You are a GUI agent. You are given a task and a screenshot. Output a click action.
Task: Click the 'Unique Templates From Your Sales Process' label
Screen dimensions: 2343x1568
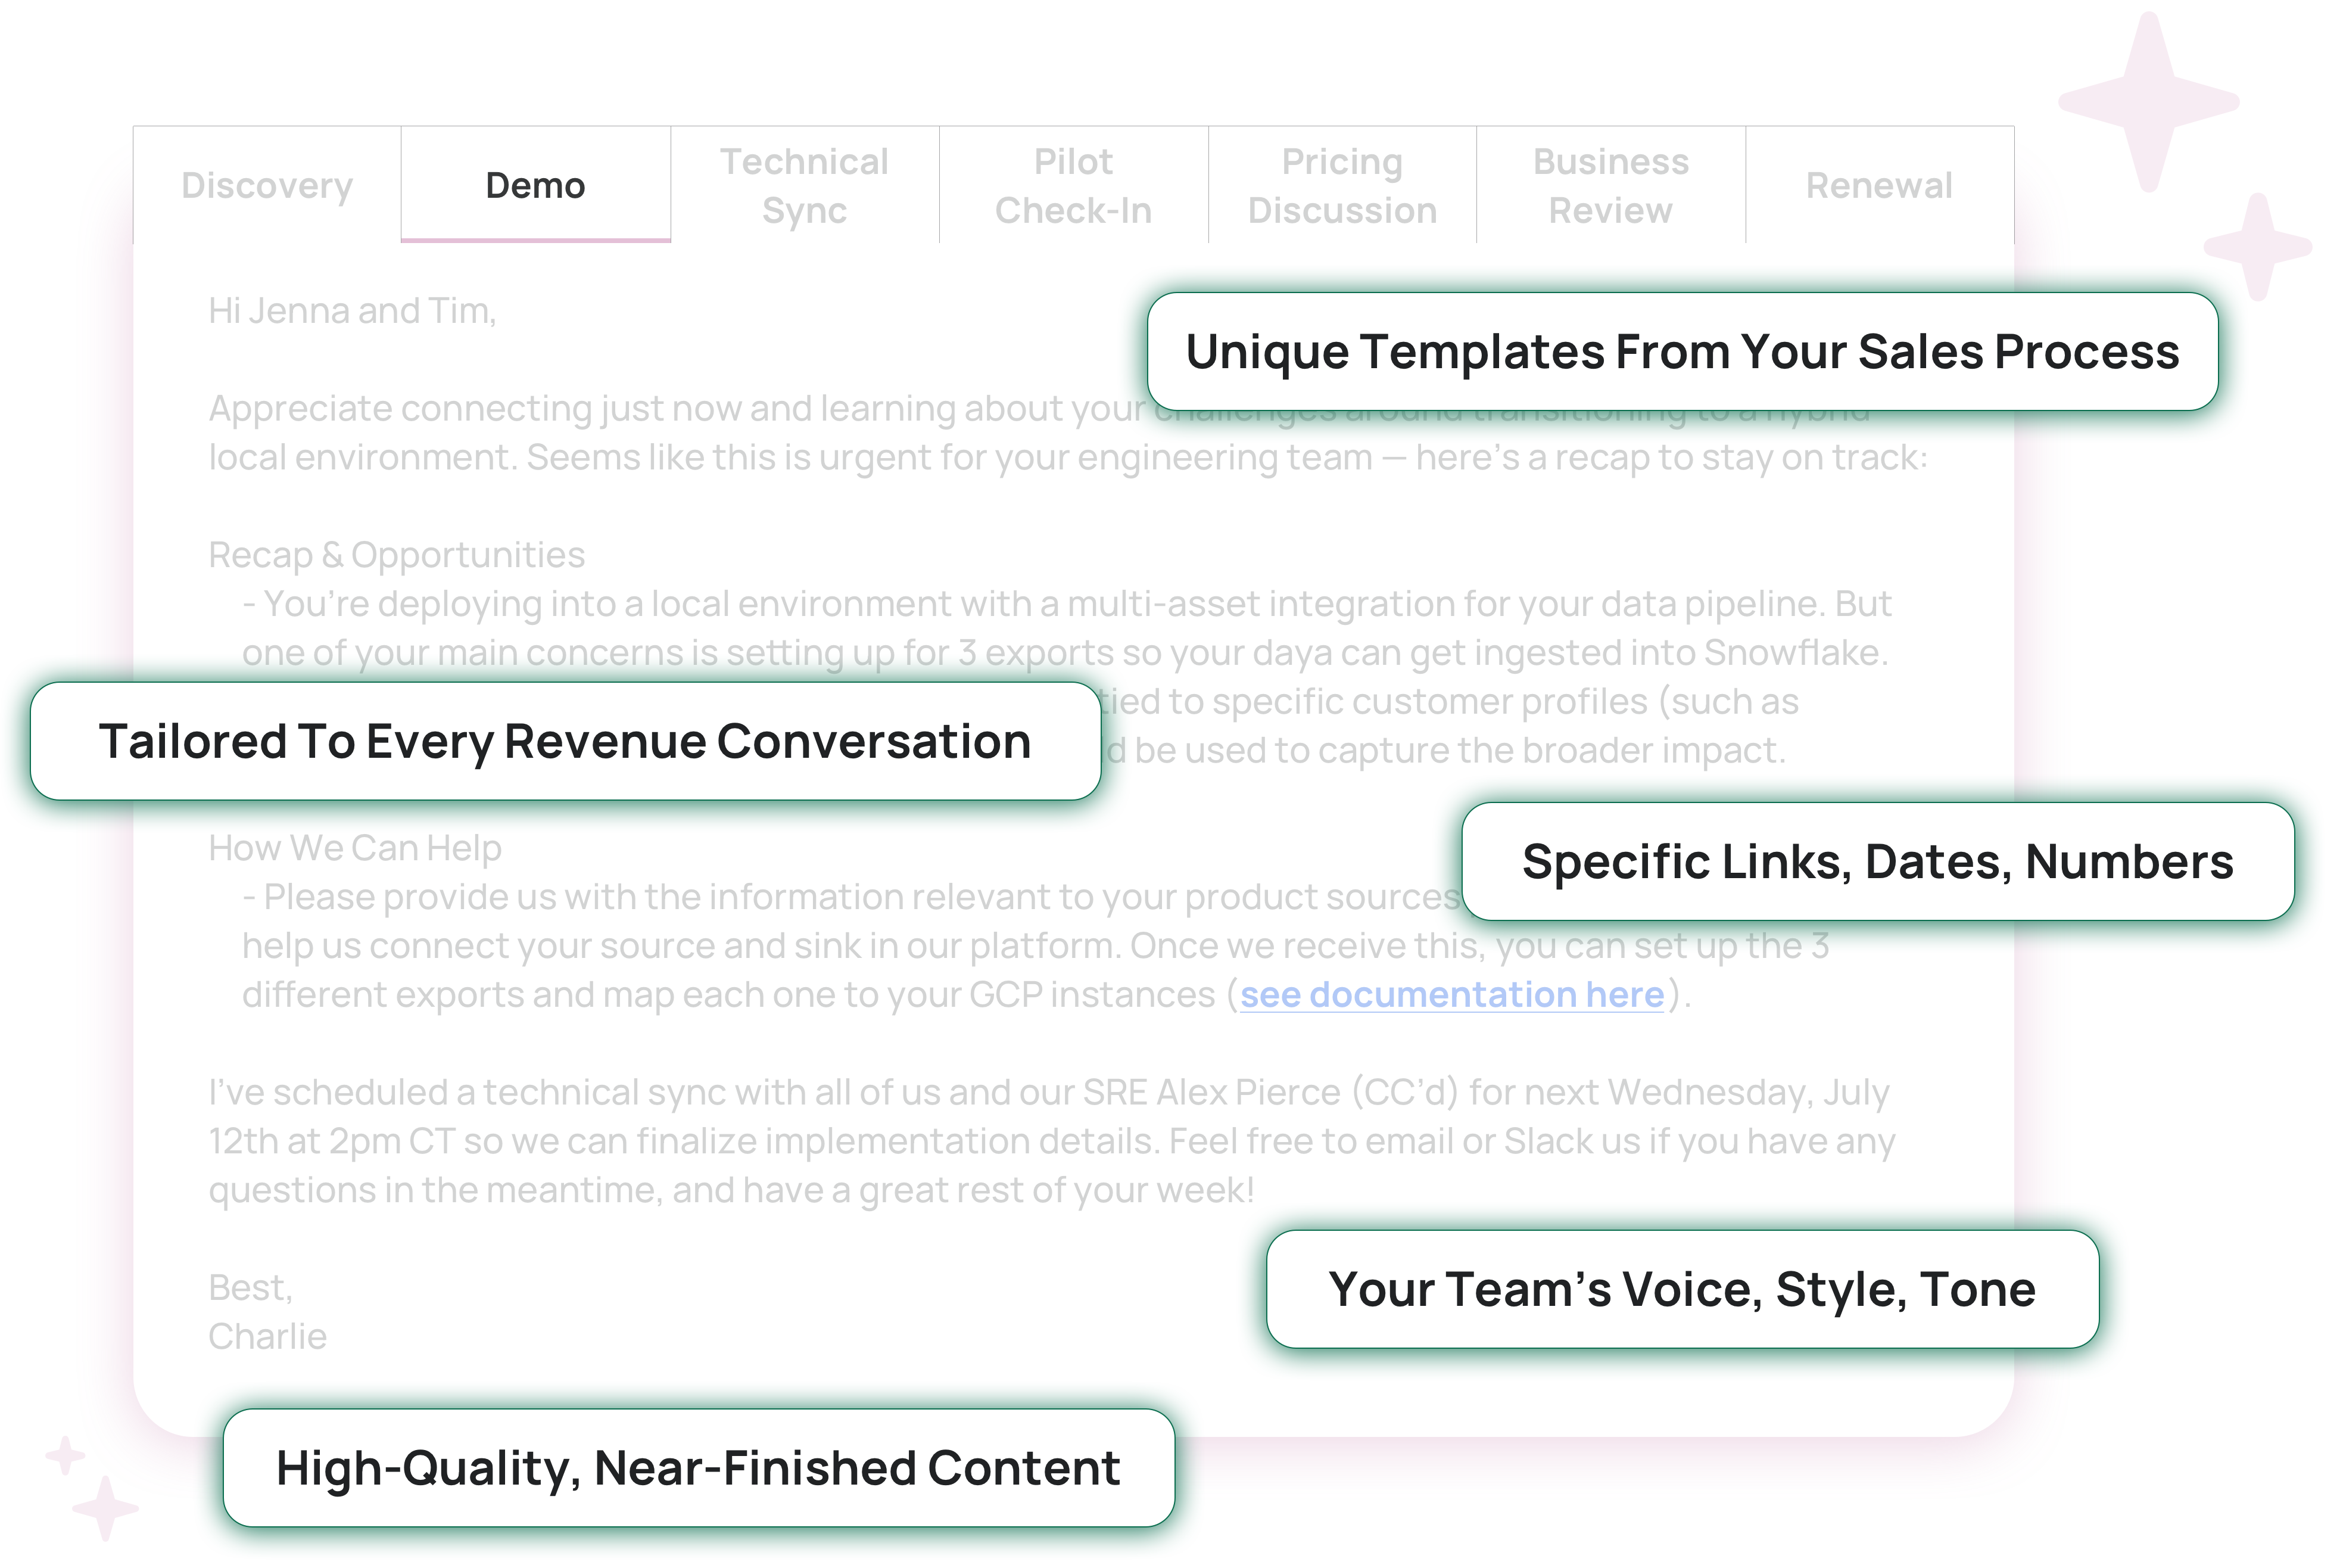coord(1681,351)
